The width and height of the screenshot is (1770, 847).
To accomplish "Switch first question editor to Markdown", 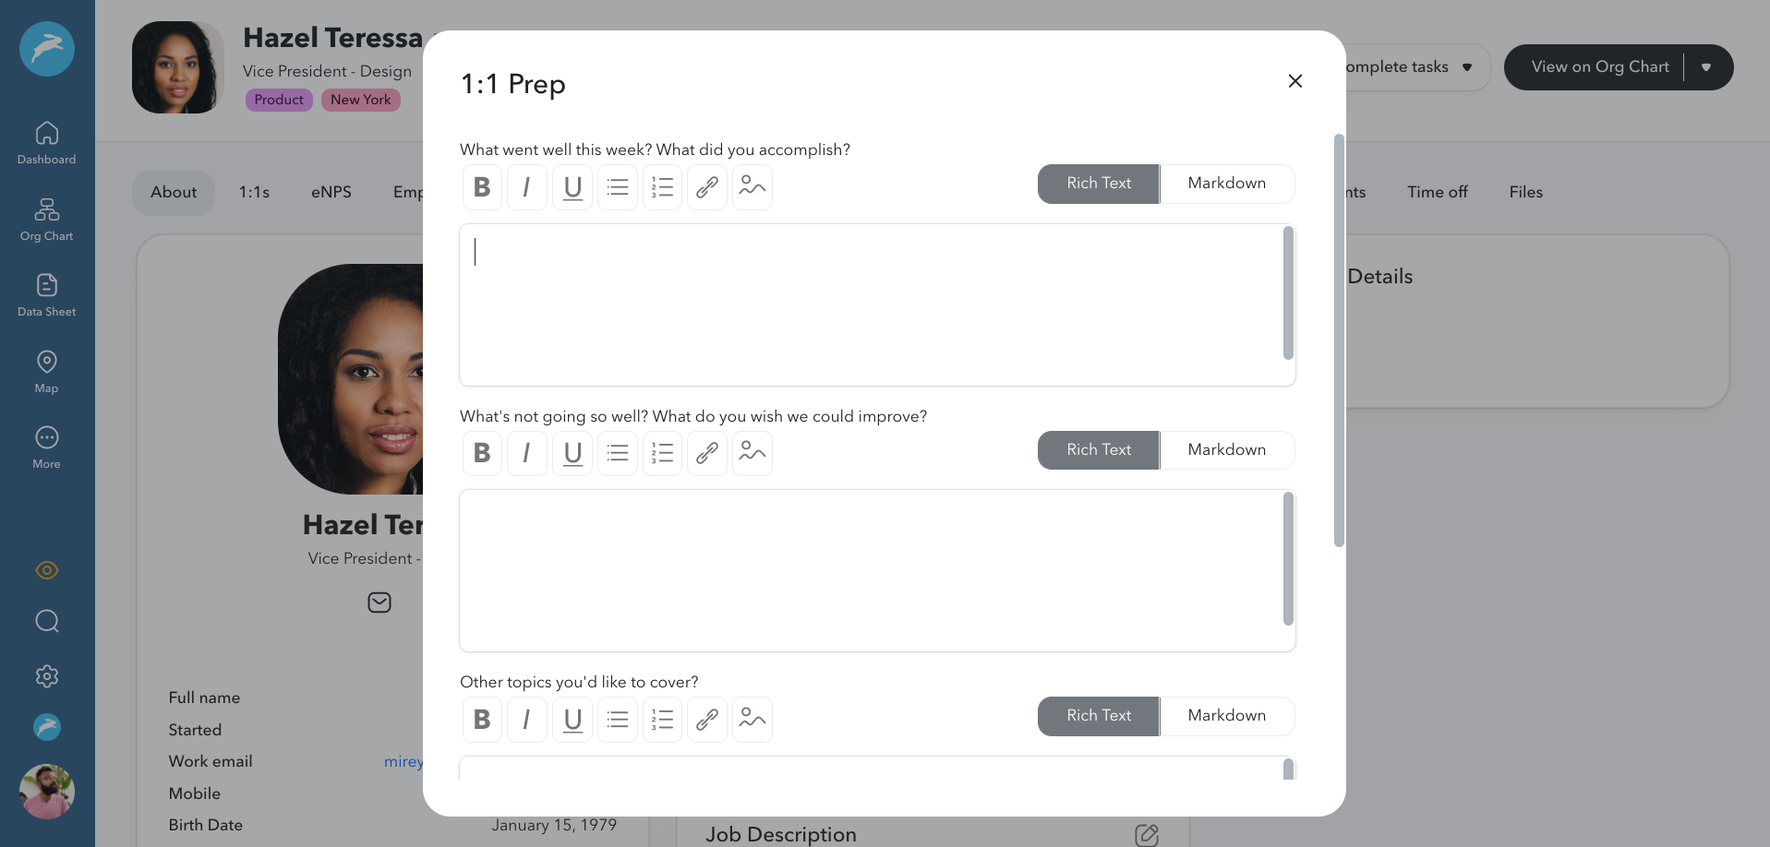I will [1226, 184].
